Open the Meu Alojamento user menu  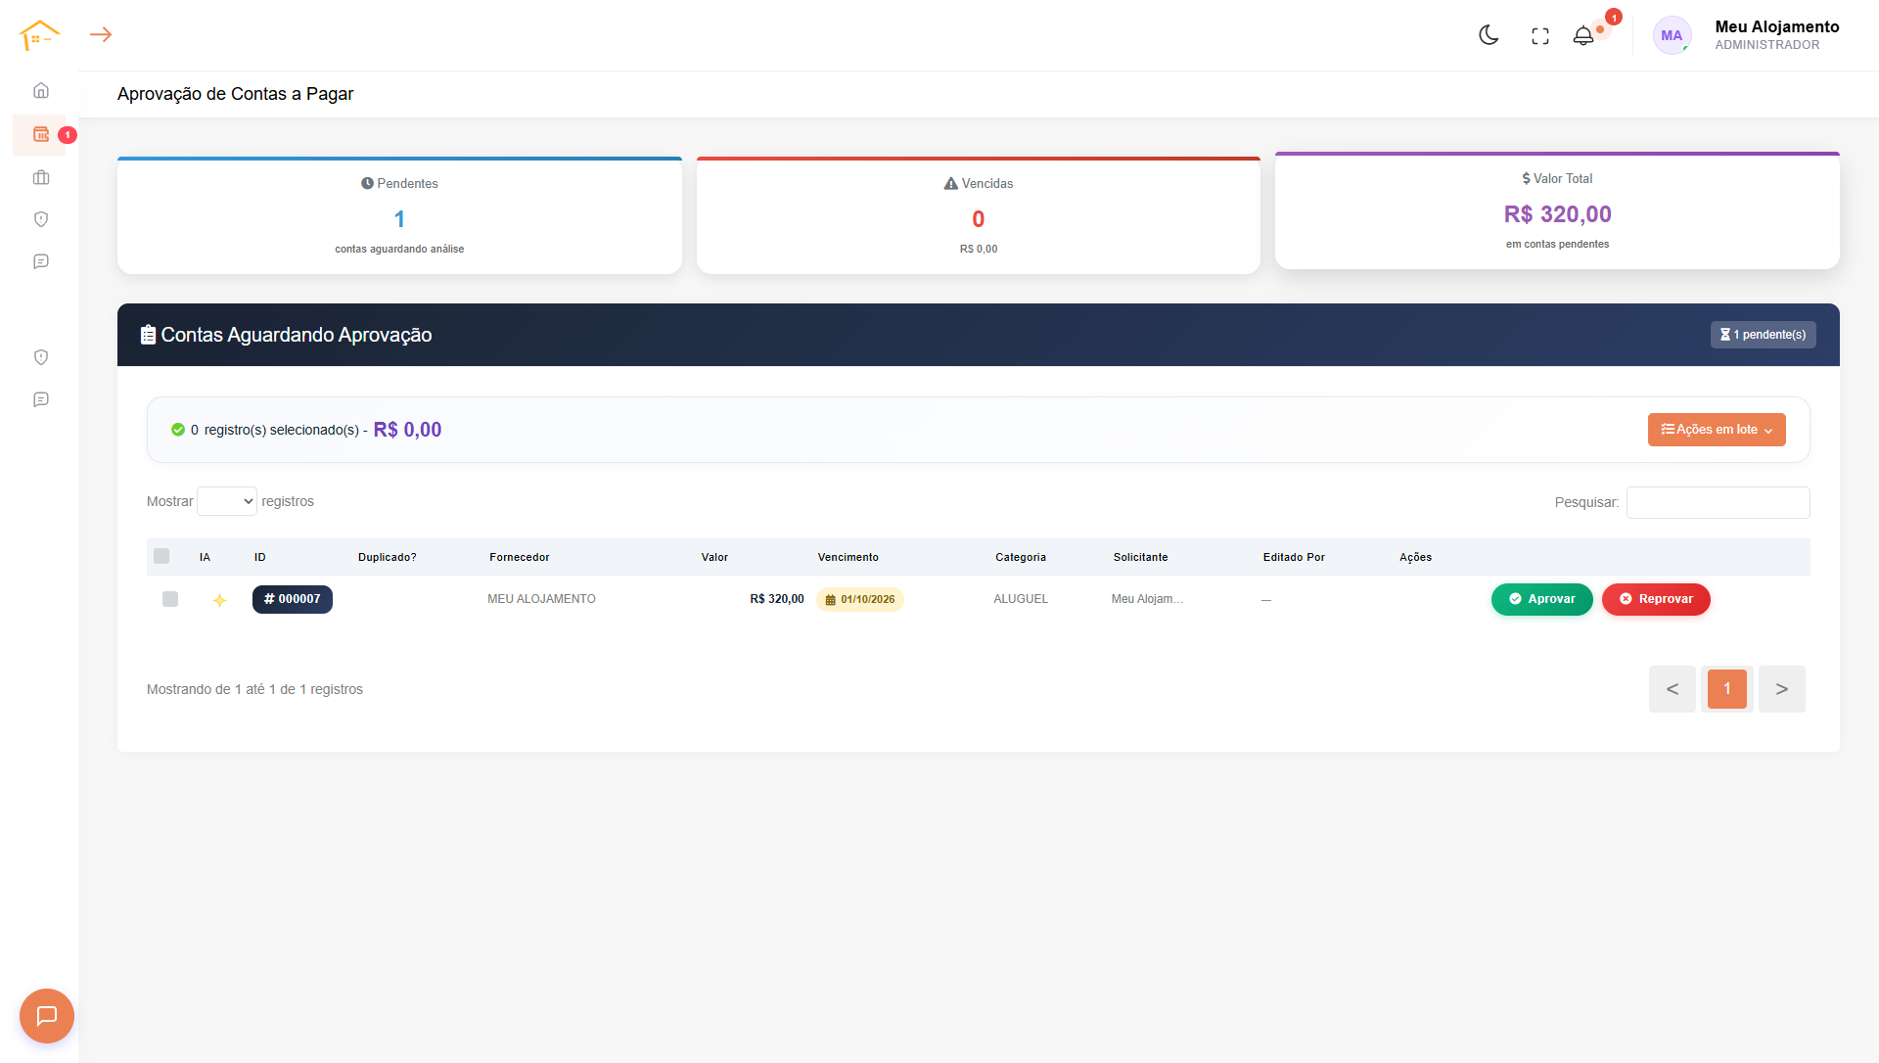tap(1747, 35)
